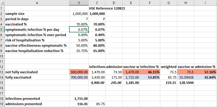
Task: Click total cell 245.00
Action: pyautogui.click(x=114, y=83)
